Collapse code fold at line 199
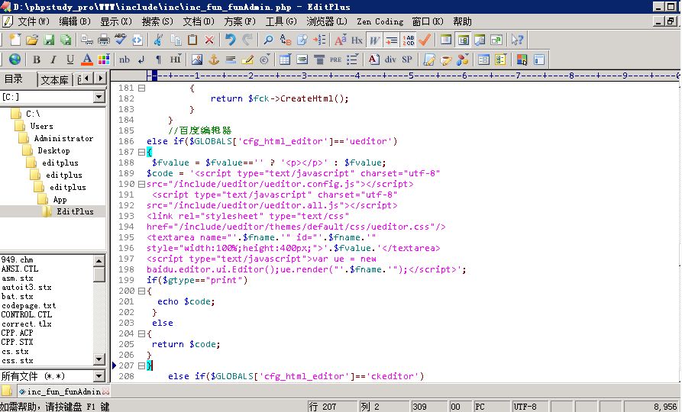Viewport: 682px width, 412px height. [141, 291]
